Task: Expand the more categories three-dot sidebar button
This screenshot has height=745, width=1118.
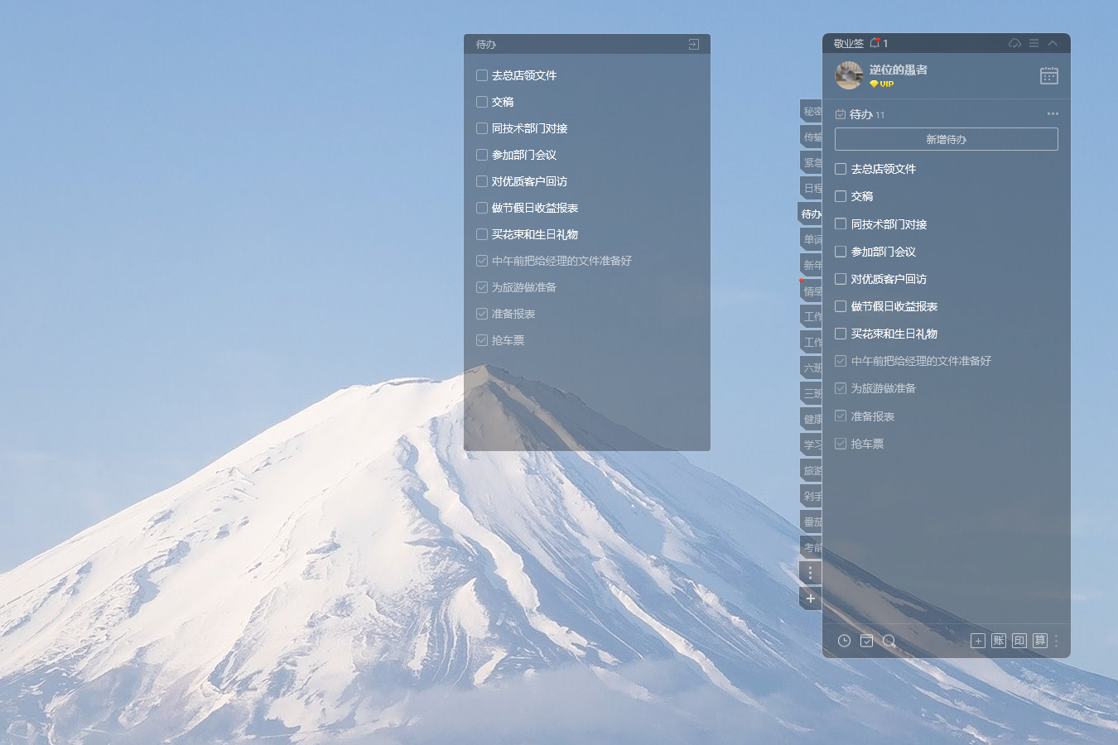Action: (810, 573)
